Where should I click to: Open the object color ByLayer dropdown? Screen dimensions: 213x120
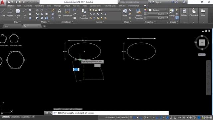coord(158,10)
